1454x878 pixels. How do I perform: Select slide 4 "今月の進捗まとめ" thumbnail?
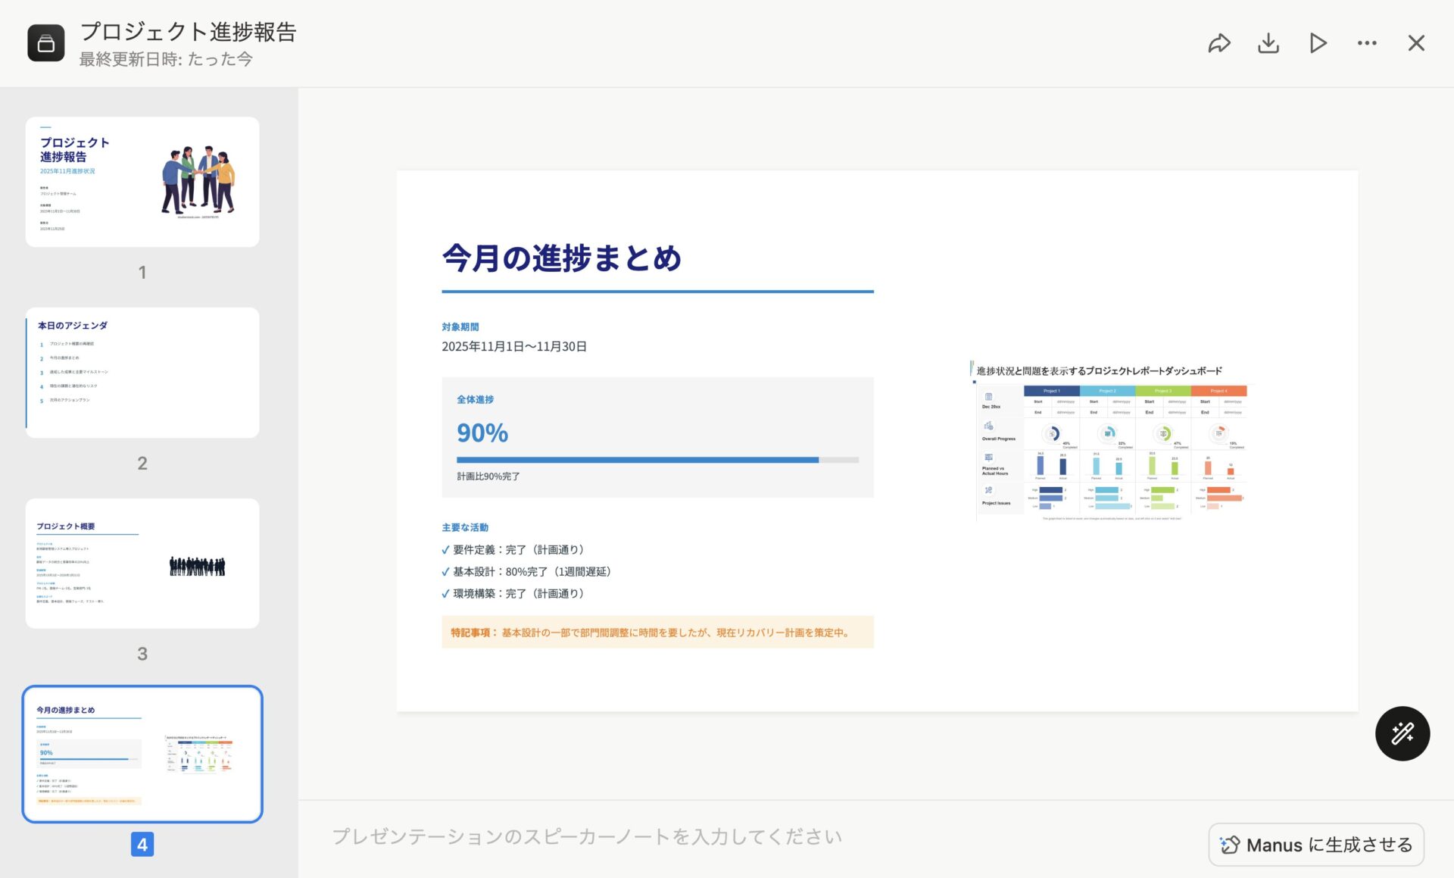pos(142,754)
